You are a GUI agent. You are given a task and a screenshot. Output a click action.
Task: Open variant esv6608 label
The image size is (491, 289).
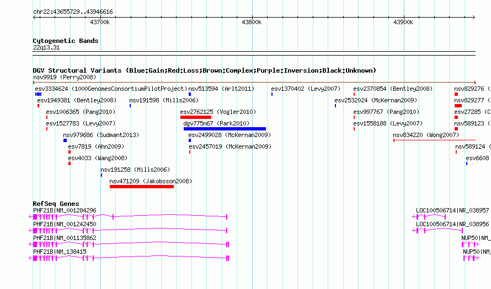click(478, 158)
